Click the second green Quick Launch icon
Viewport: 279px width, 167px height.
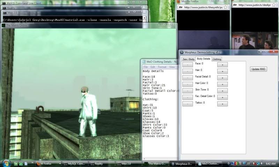coord(21,164)
